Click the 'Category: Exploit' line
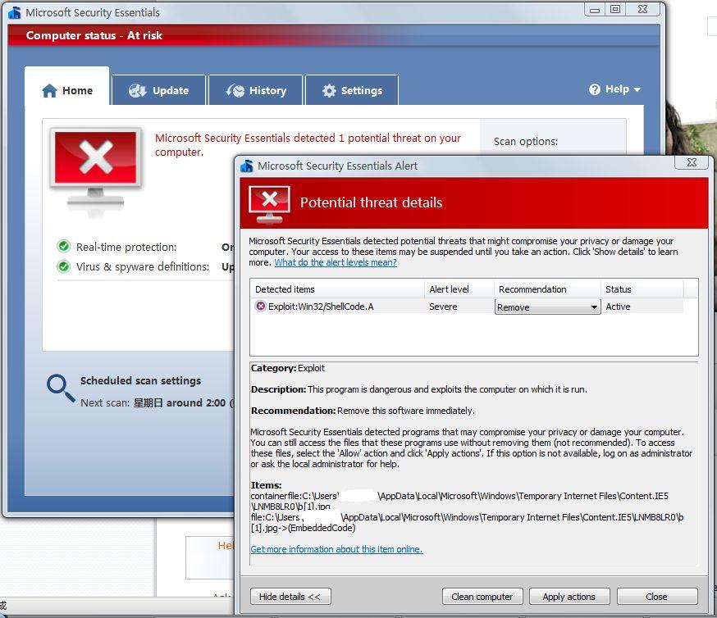Viewport: 717px width, 618px height. click(288, 368)
